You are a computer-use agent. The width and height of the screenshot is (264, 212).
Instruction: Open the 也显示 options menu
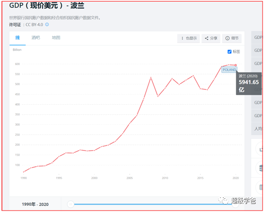[188, 38]
